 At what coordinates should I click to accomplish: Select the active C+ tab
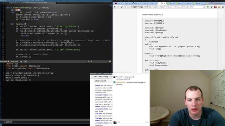[162, 3]
